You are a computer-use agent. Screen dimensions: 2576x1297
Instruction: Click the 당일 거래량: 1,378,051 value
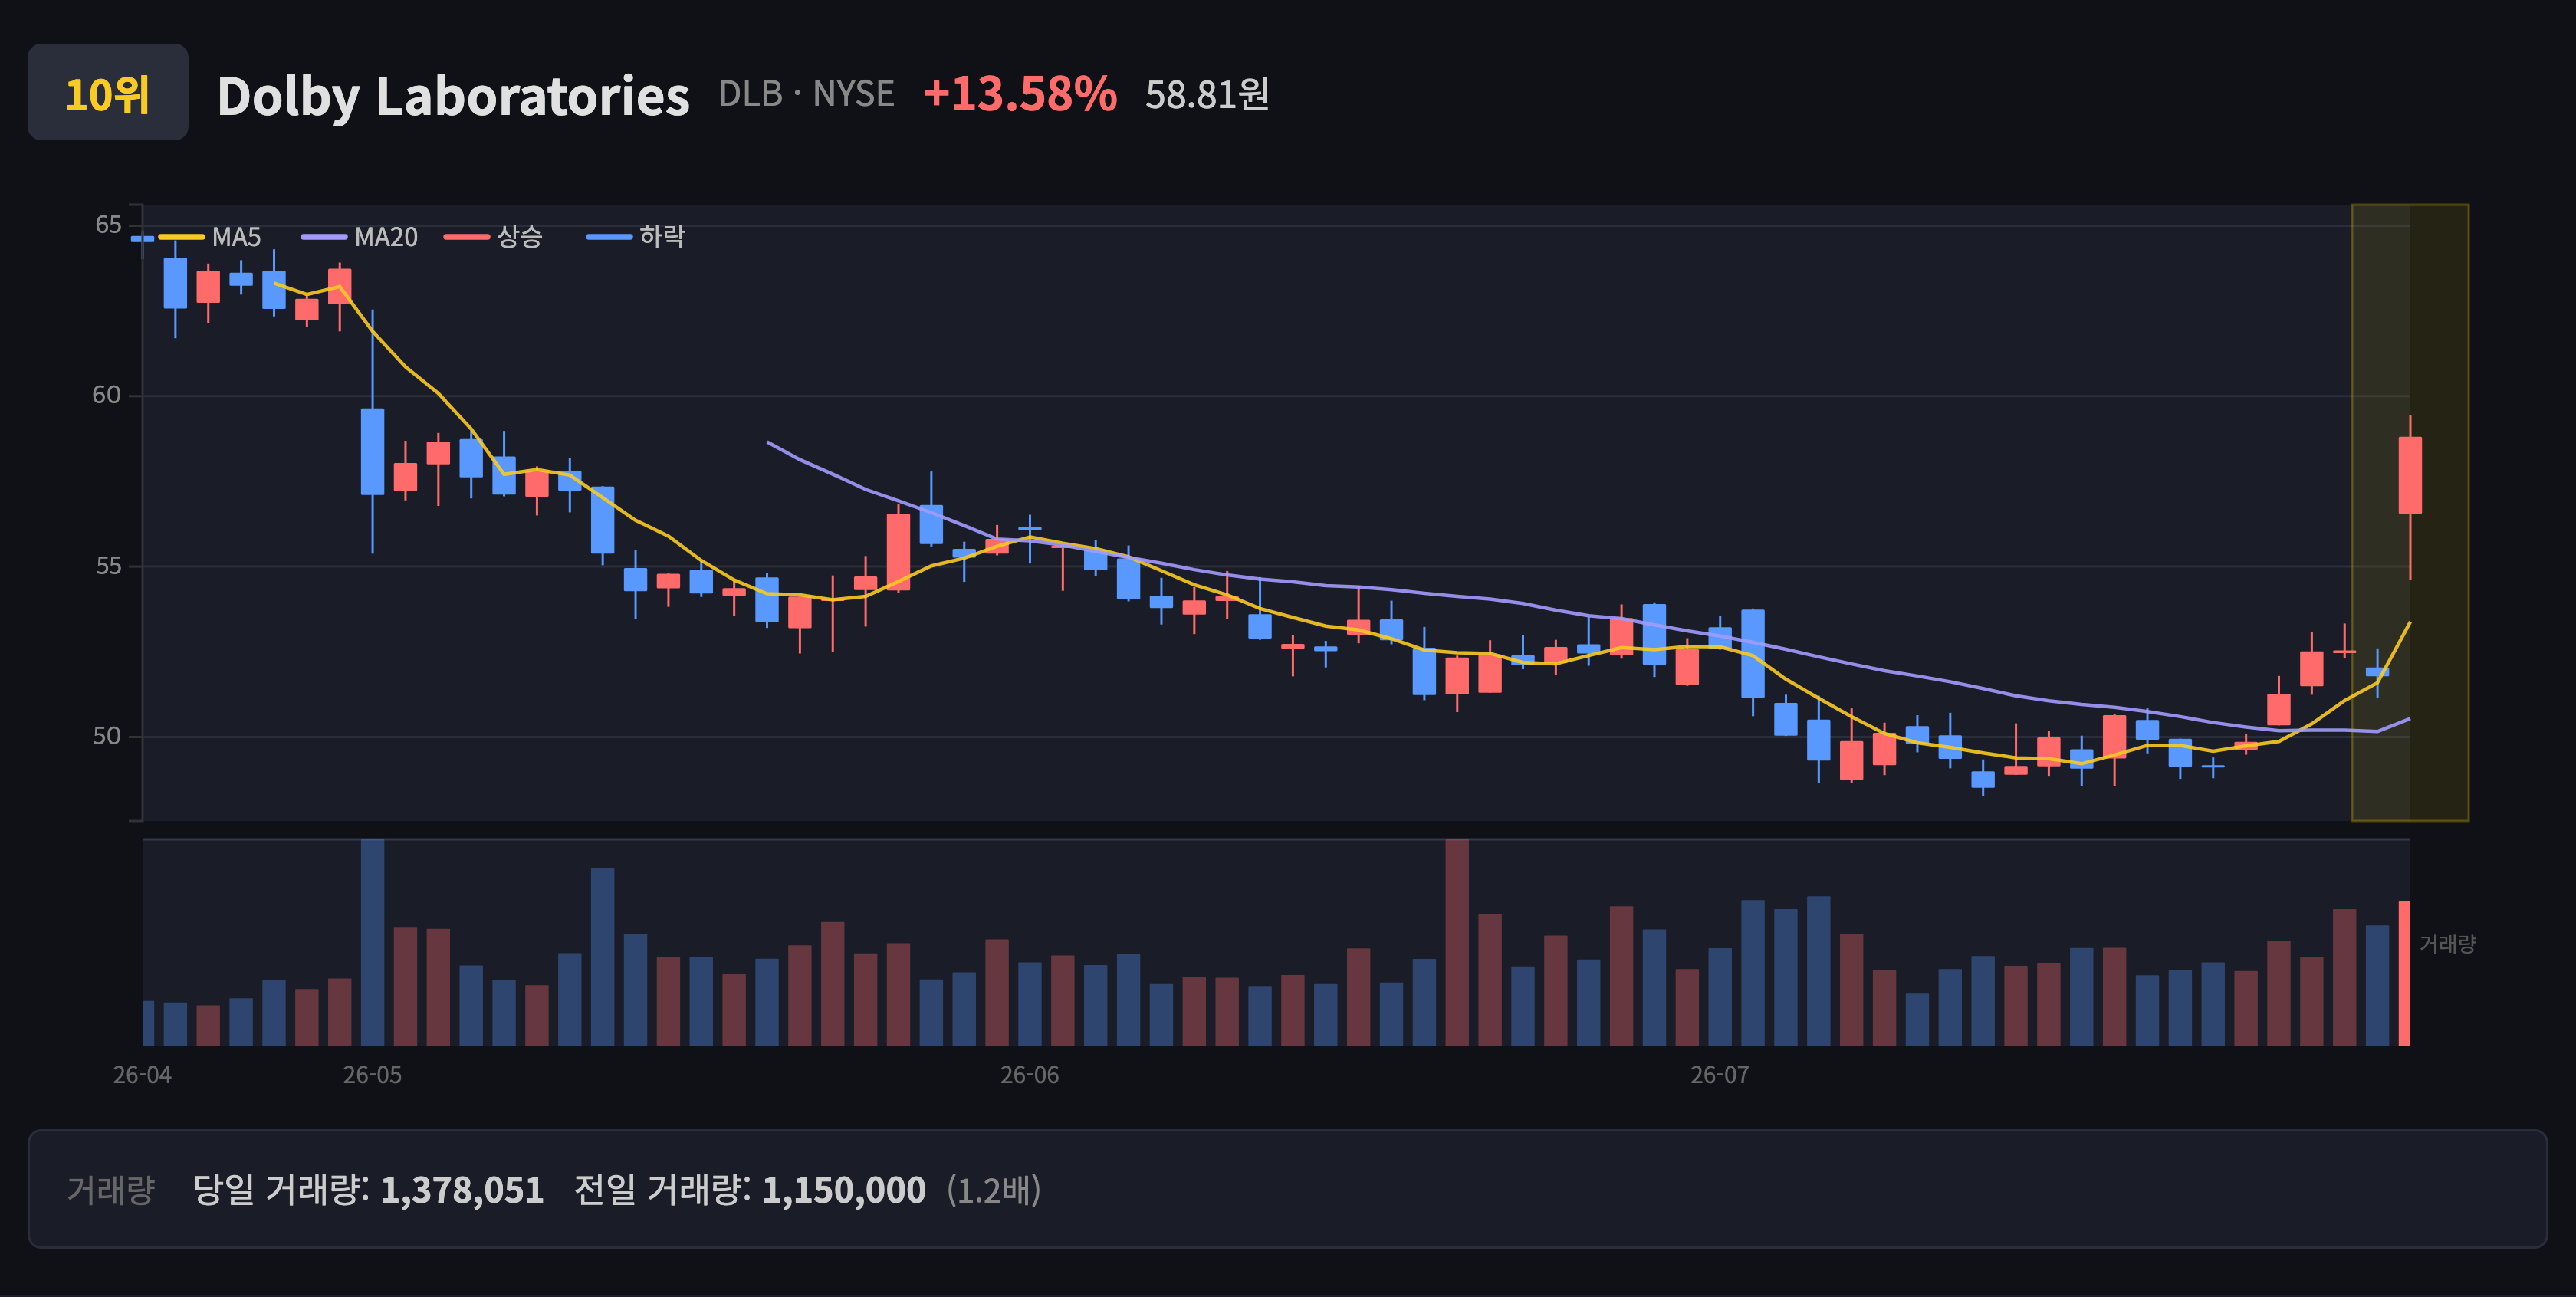[x=368, y=1190]
